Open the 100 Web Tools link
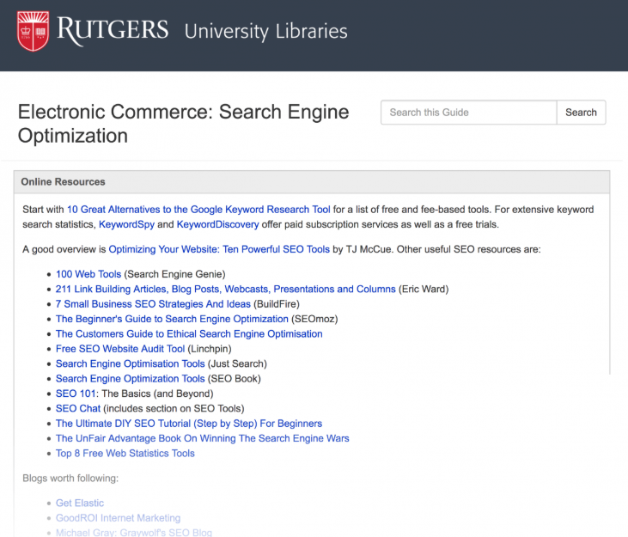628x537 pixels. coord(88,274)
